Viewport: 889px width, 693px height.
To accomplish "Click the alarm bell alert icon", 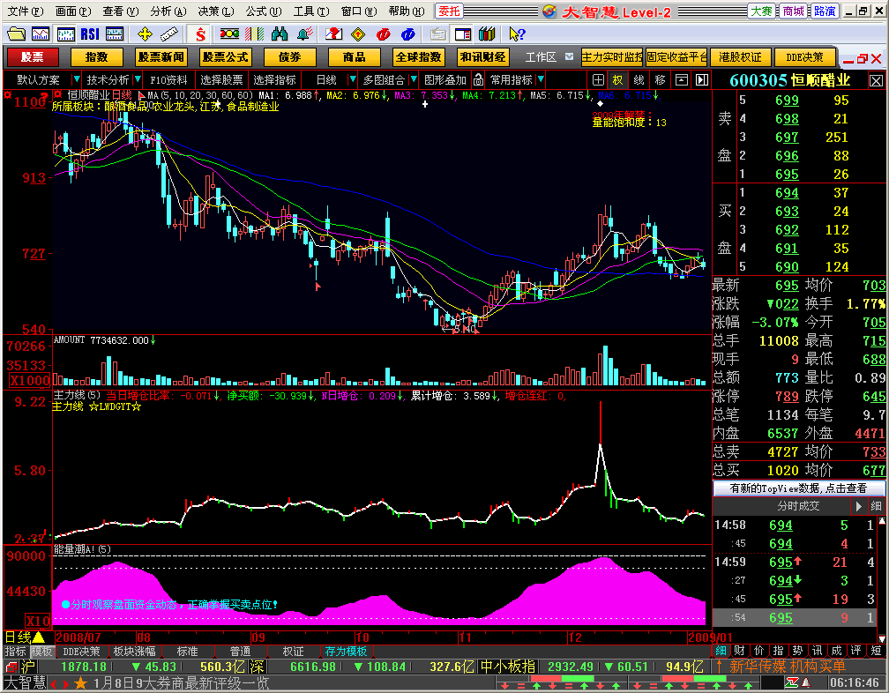I will [305, 34].
